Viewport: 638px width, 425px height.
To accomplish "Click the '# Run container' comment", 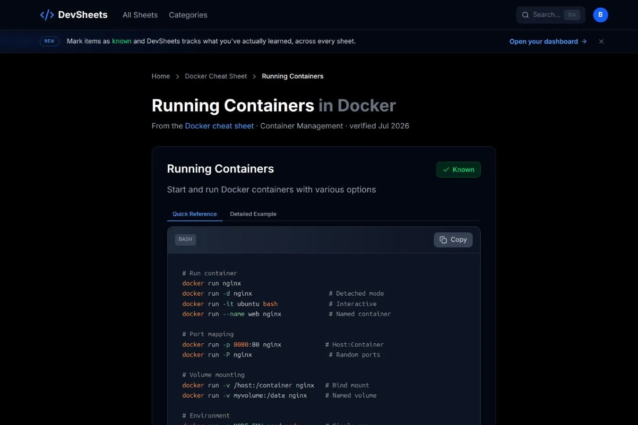I will (x=210, y=273).
